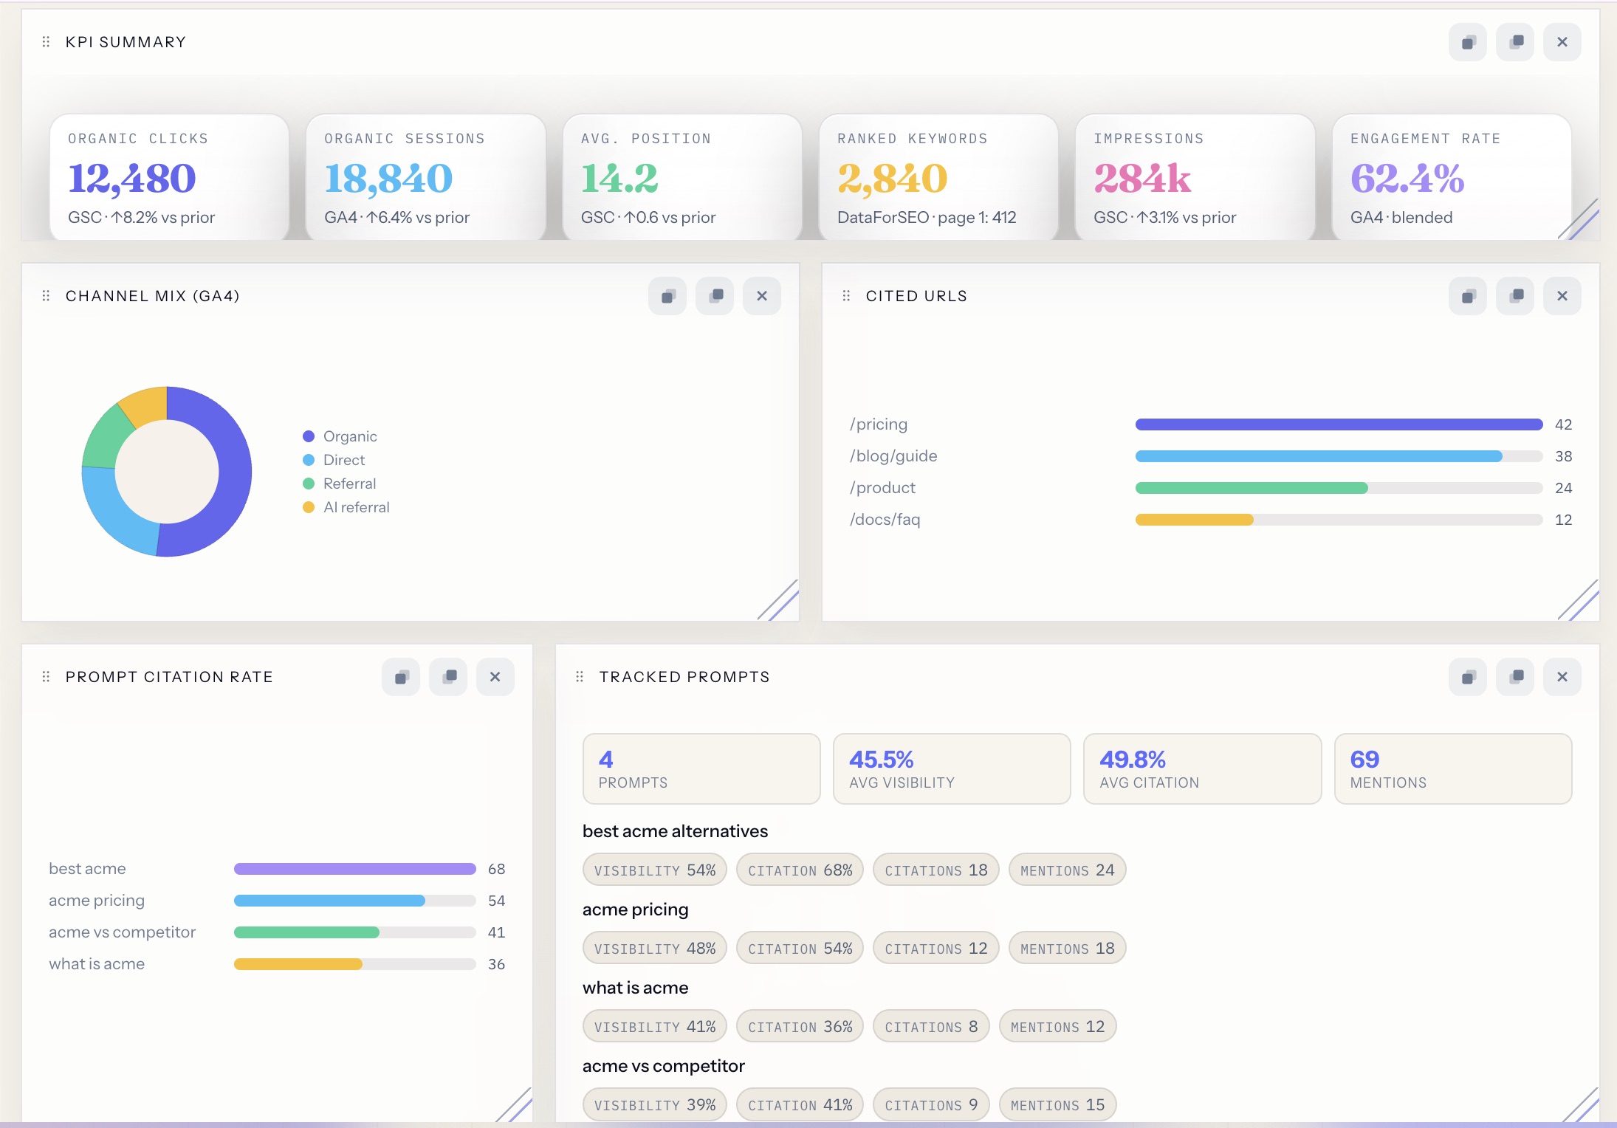Select the 49.8% Avg Citation stat card

[1202, 768]
